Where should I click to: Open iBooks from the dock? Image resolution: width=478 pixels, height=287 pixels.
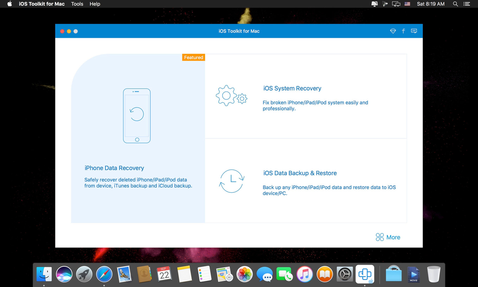[x=325, y=274]
